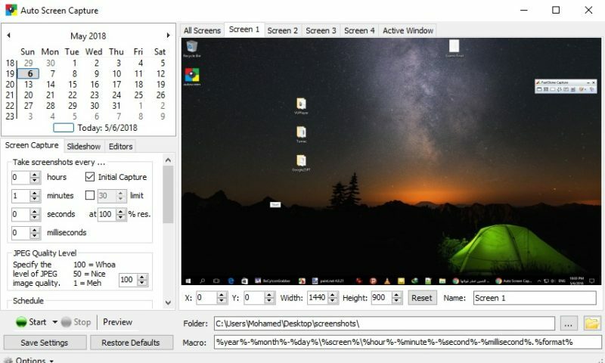Switch to the Screen 4 tab

[x=359, y=30]
